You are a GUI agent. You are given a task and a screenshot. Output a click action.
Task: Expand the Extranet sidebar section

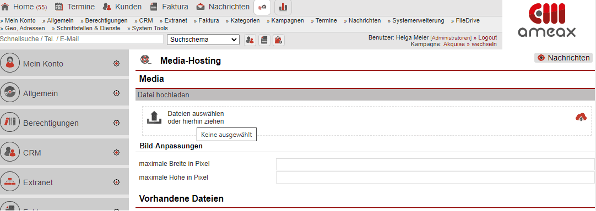[x=117, y=182]
